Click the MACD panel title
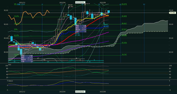This screenshot has height=94, width=177. (11, 81)
